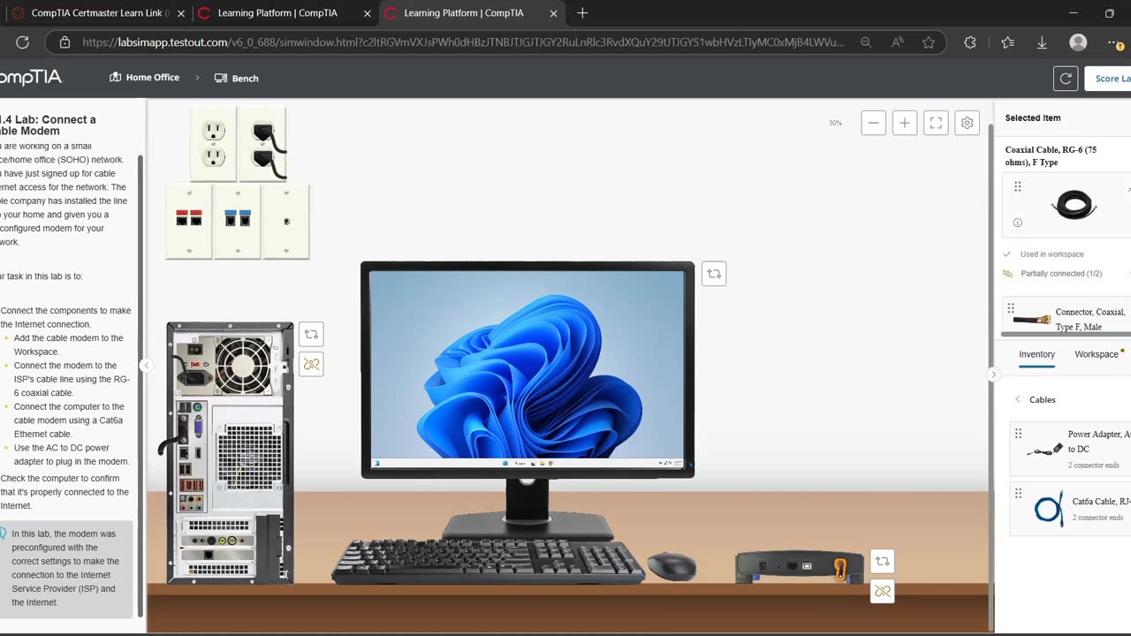Open workspace settings gear
This screenshot has width=1131, height=636.
click(967, 123)
